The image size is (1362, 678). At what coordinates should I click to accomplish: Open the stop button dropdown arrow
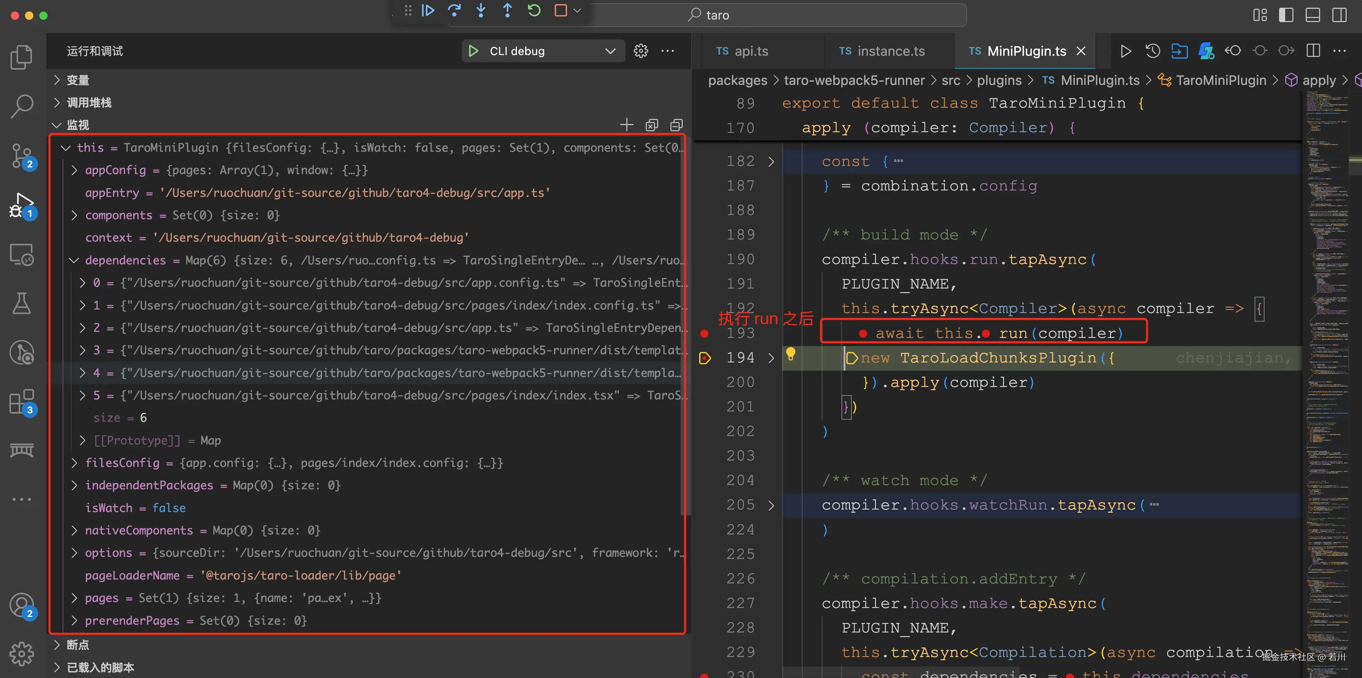click(577, 11)
